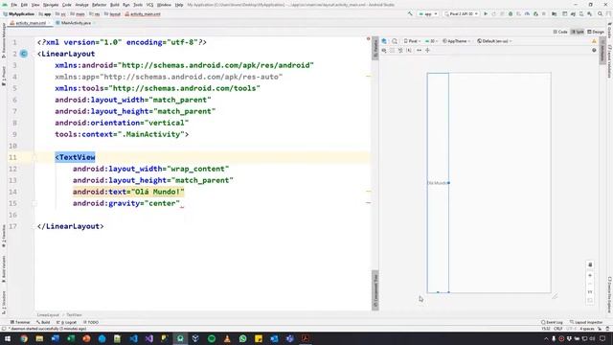Image resolution: width=613 pixels, height=345 pixels.
Task: Click the layout breadcrumb in navigation bar
Action: (x=113, y=14)
